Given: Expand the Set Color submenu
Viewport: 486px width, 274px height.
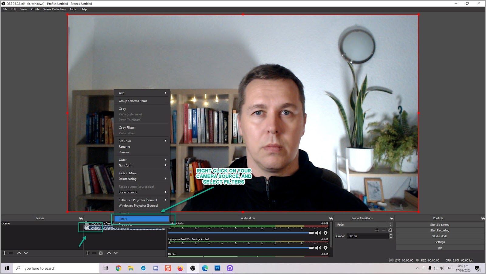Looking at the screenshot, I should (142, 141).
